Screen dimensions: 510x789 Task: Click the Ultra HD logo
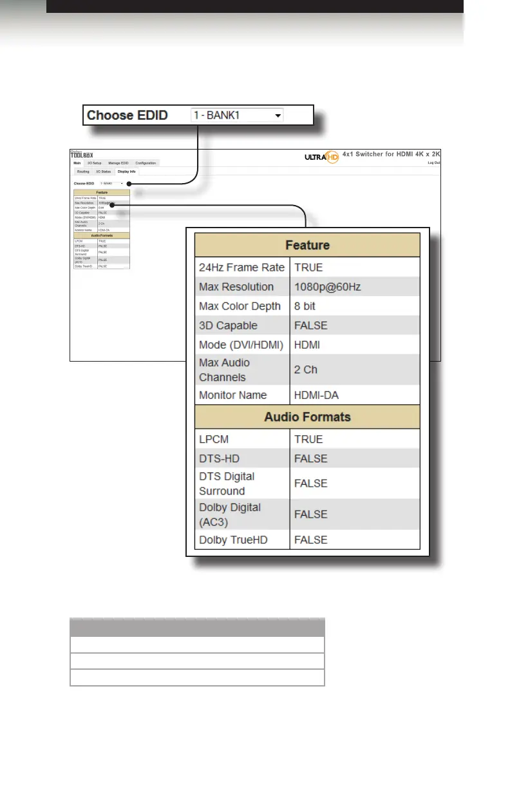[x=321, y=157]
